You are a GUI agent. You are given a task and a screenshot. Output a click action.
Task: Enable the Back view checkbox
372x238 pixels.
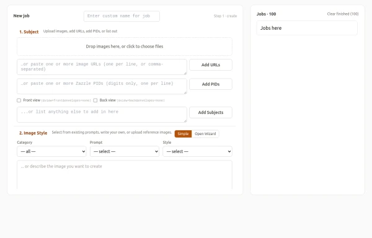point(95,100)
